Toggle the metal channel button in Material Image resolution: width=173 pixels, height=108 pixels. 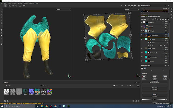click(144, 79)
